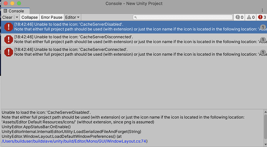Clear the console log
This screenshot has width=267, height=147.
(x=7, y=17)
